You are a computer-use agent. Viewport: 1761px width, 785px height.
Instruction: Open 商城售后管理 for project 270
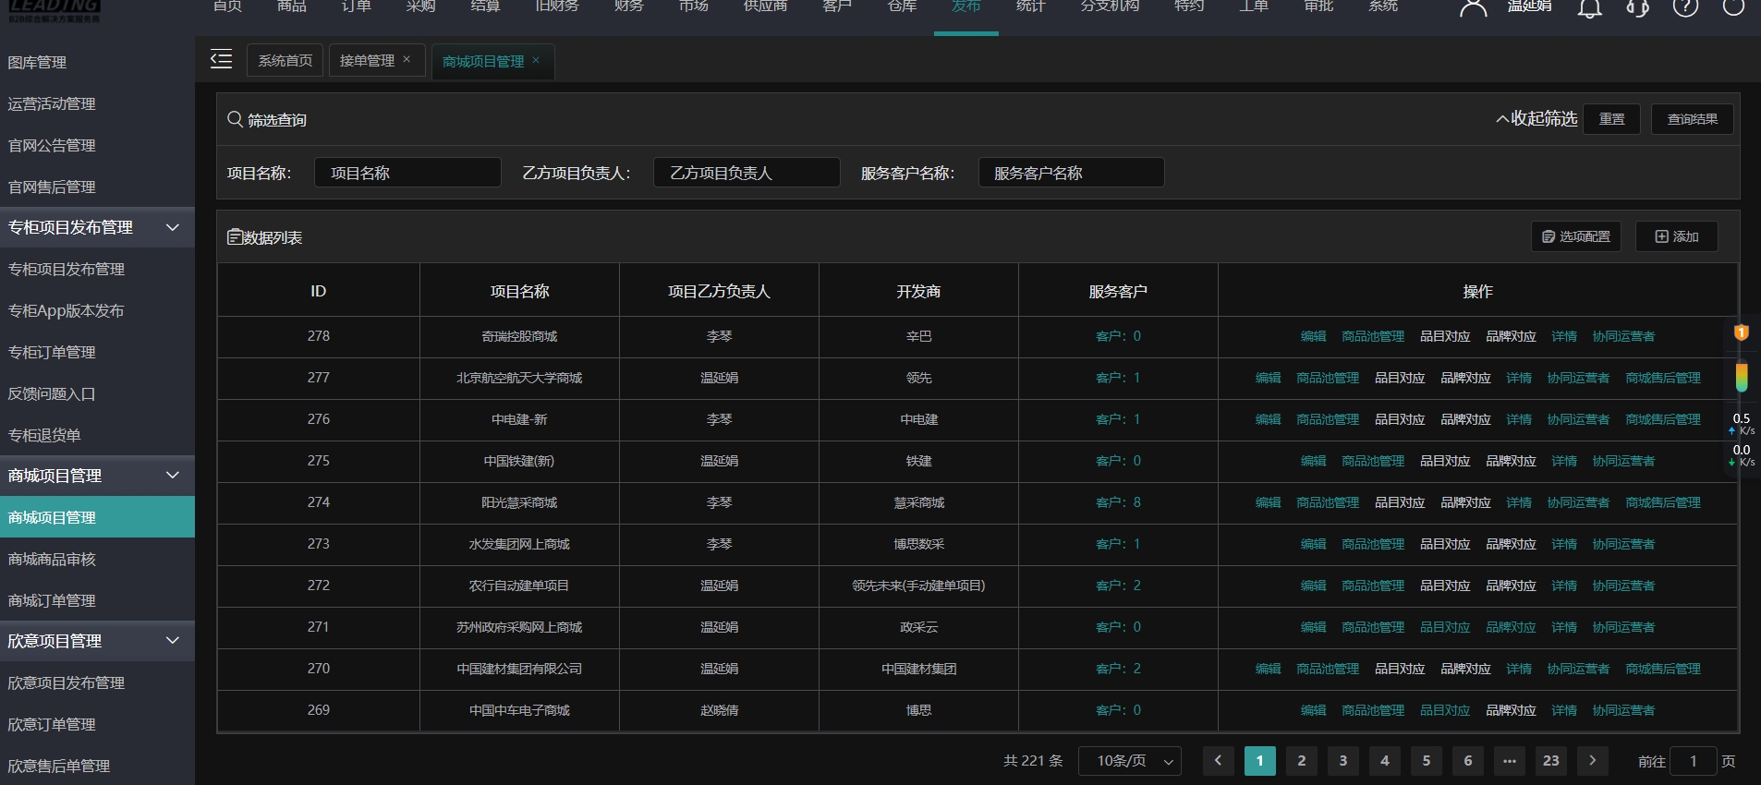[1663, 669]
